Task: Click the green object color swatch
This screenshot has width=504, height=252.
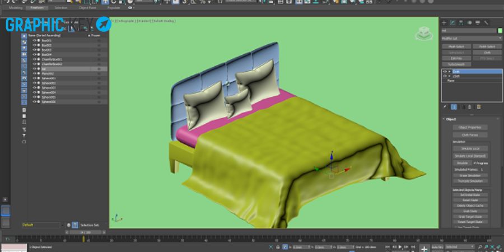Action: [x=500, y=31]
